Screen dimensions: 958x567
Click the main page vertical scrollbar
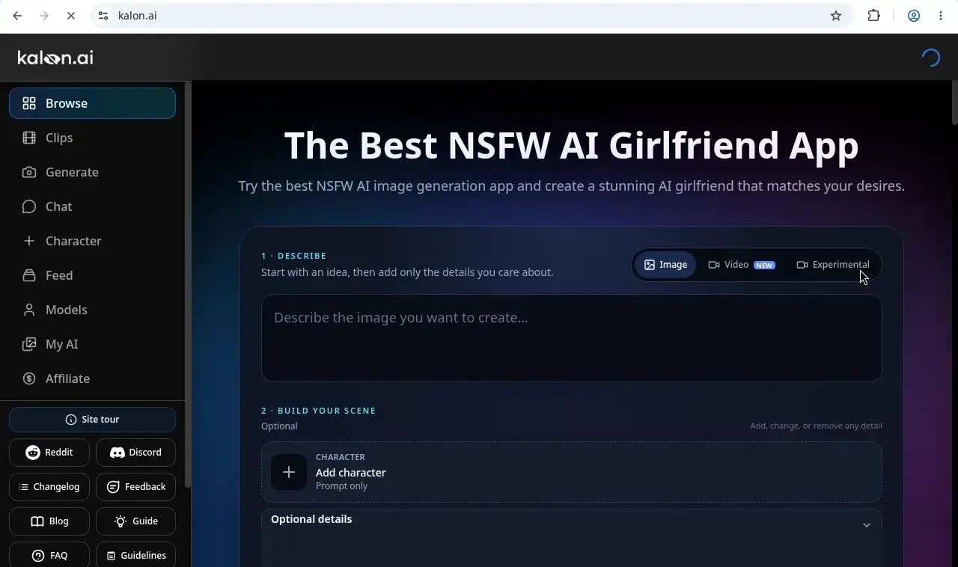point(954,102)
